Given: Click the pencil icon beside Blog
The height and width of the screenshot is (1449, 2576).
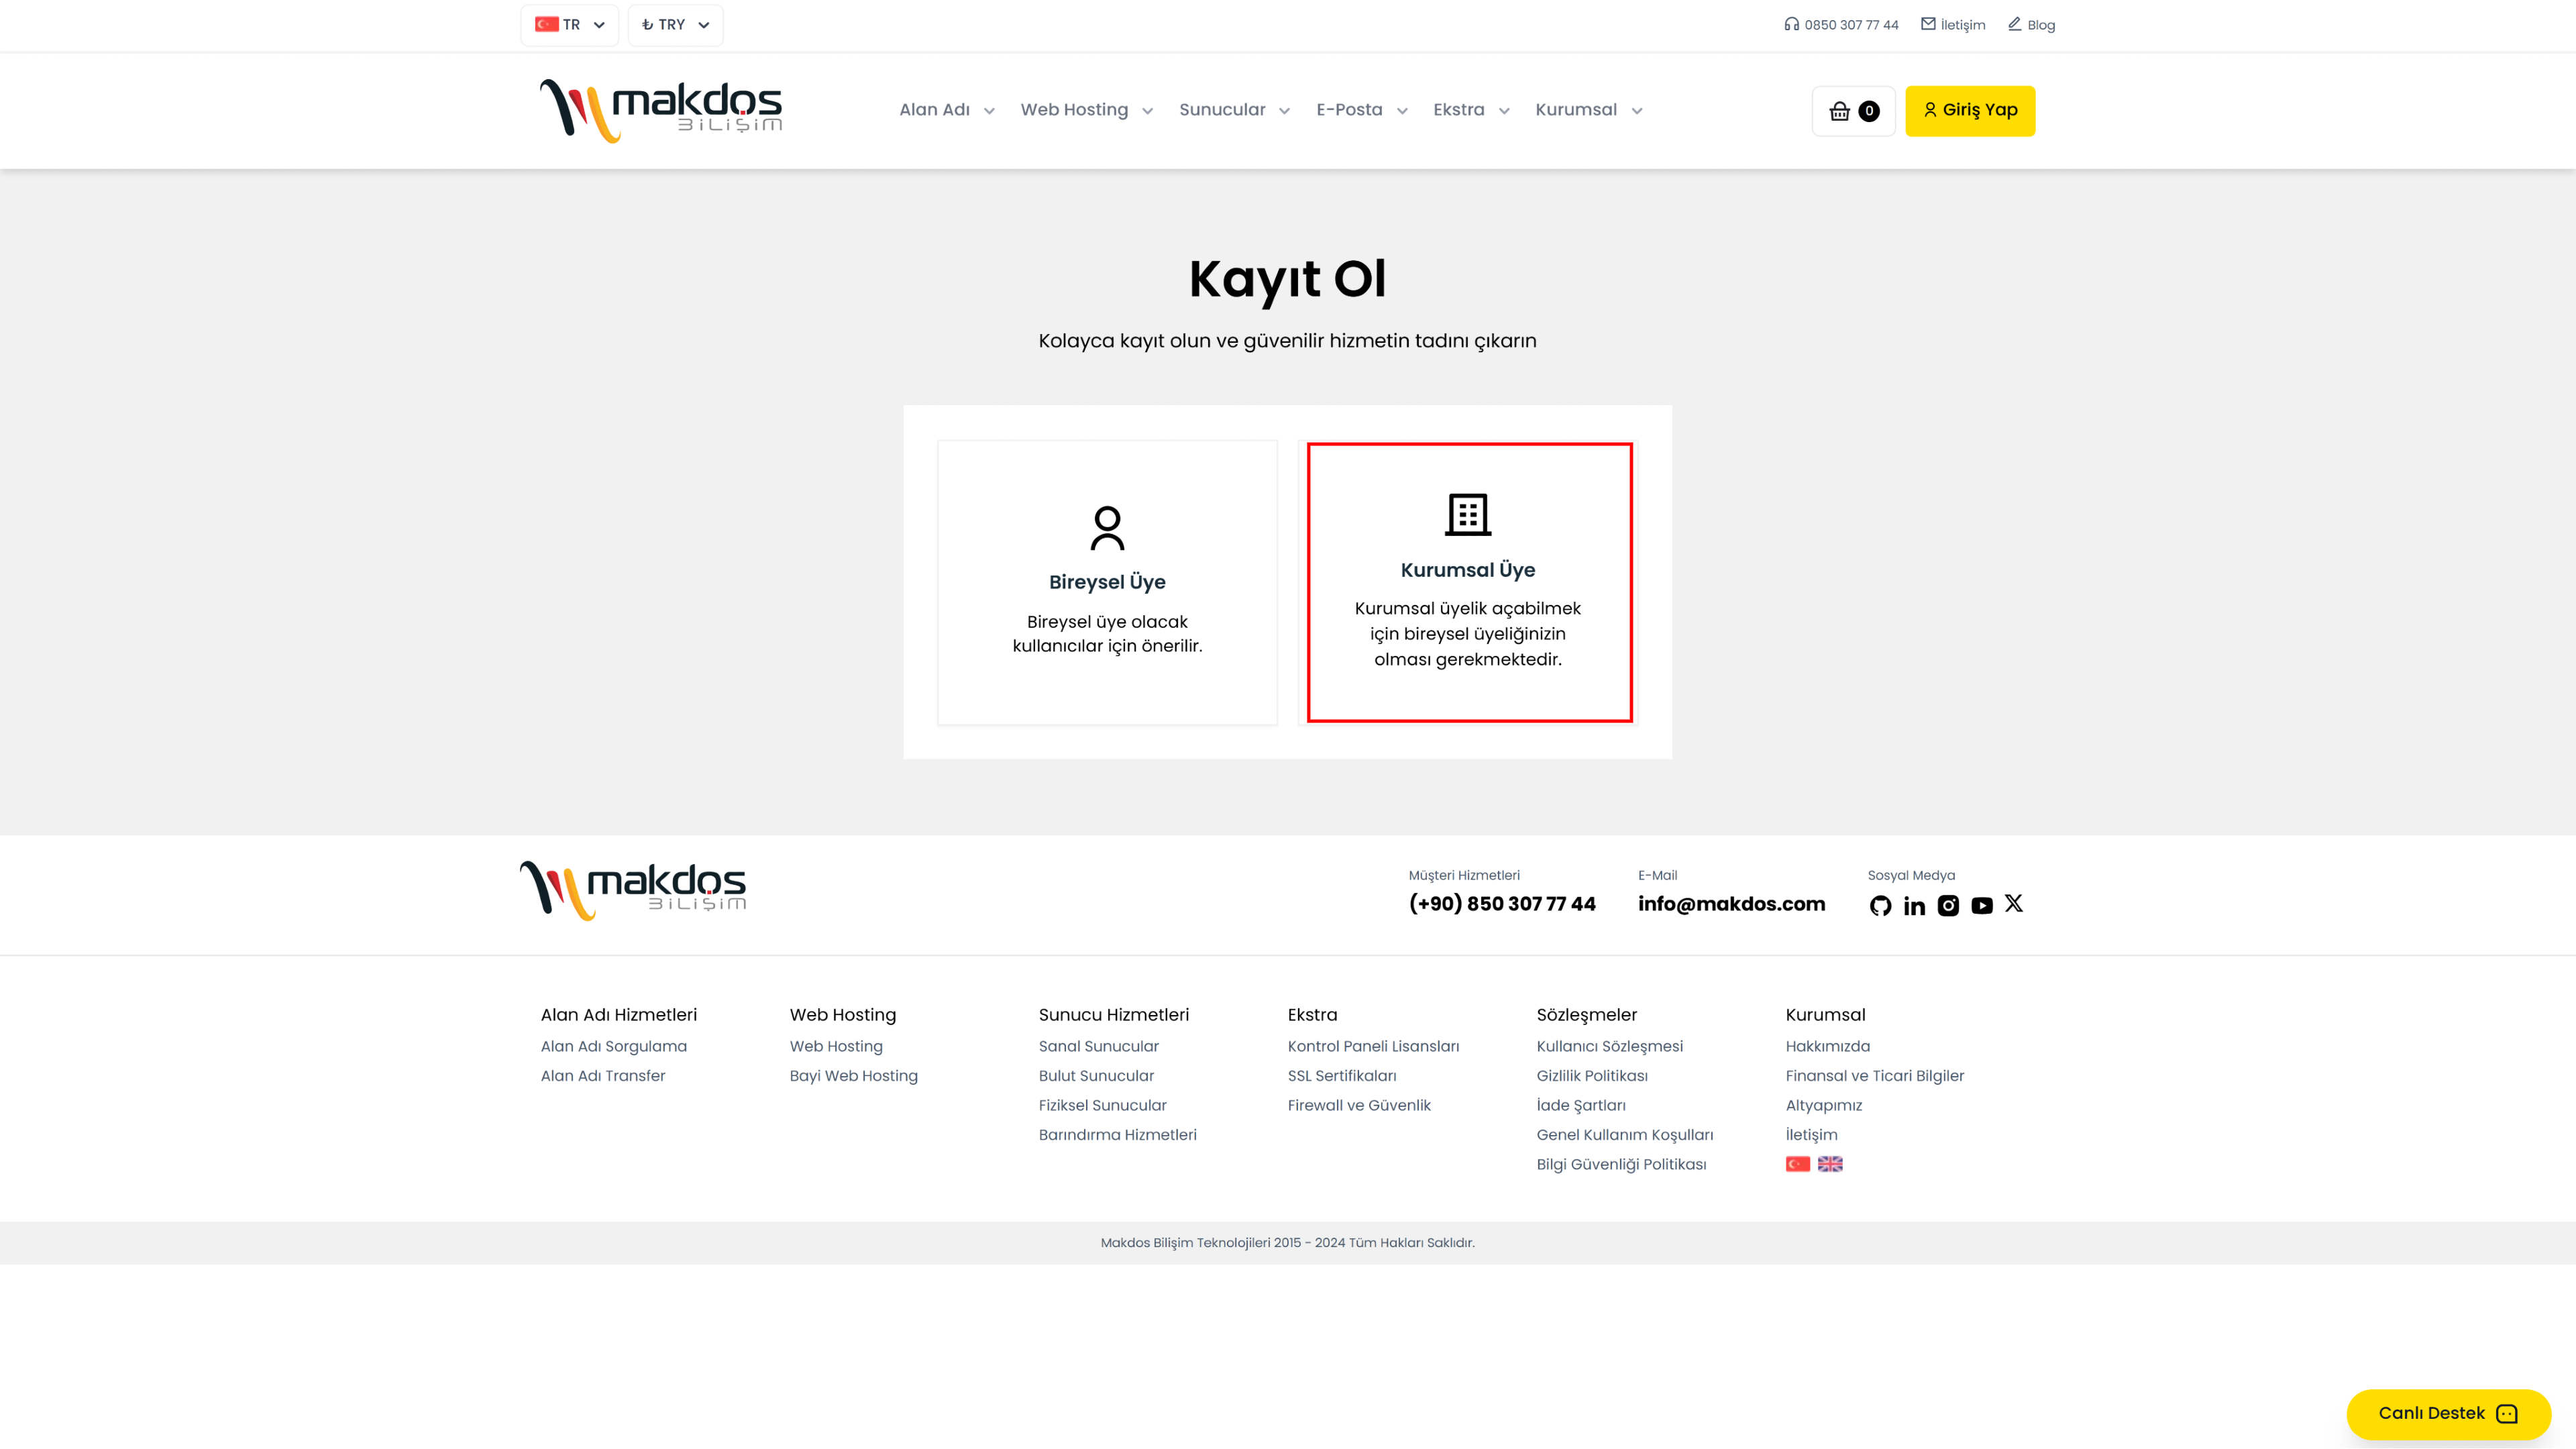Looking at the screenshot, I should coord(2015,24).
